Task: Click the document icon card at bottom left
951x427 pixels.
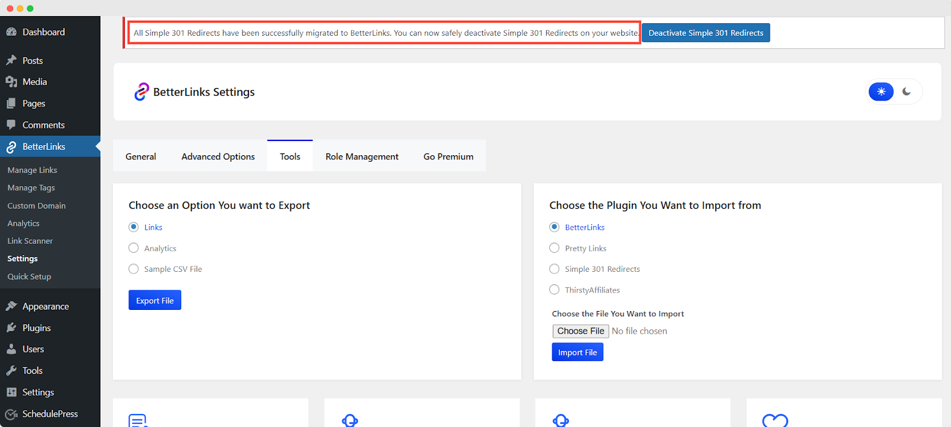Action: tap(138, 420)
